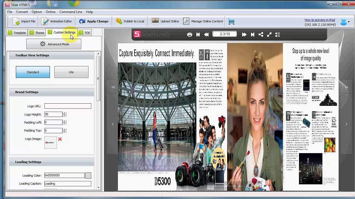Open the Convert menu
355x199 pixels.
click(22, 12)
